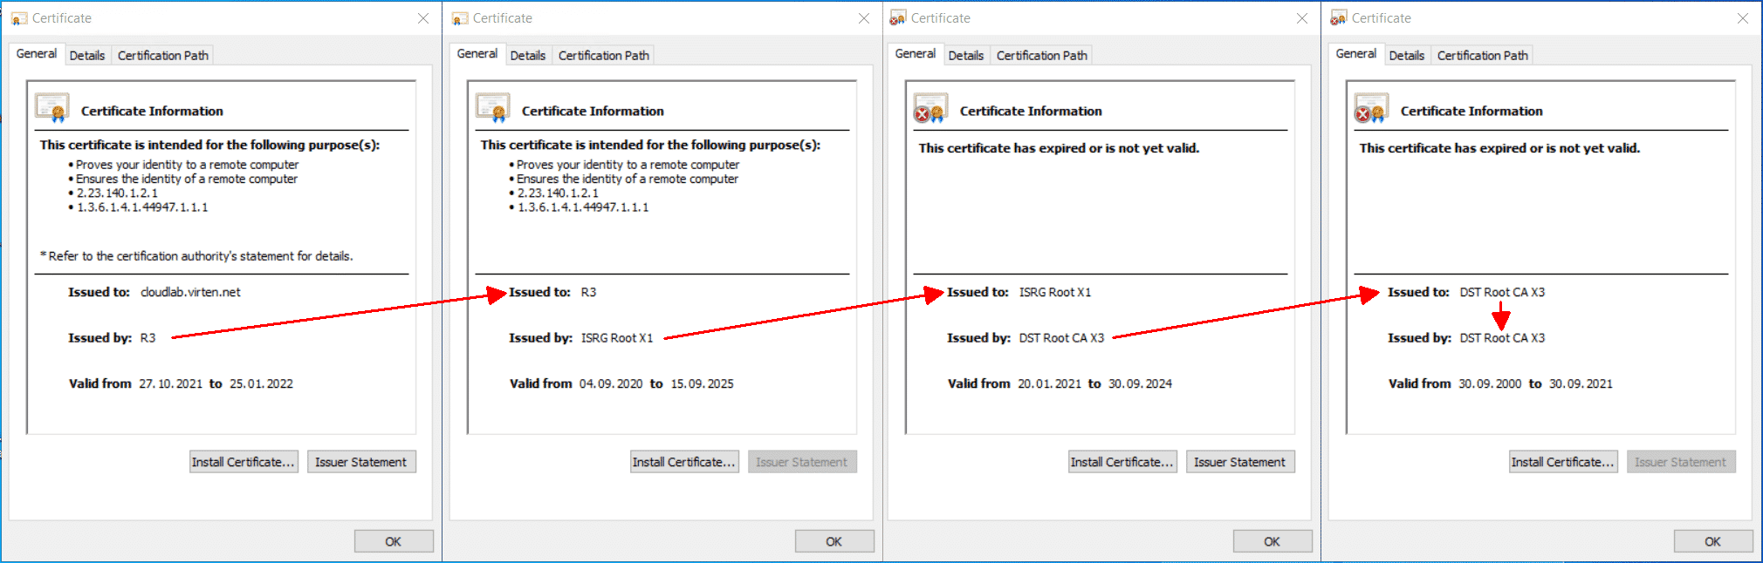This screenshot has width=1763, height=563.
Task: Click the validity end date '25.01.2022'
Action: 262,383
